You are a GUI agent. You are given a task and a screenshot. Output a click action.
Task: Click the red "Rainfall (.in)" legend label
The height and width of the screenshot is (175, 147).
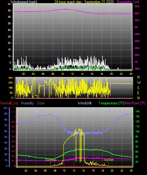click(9, 103)
